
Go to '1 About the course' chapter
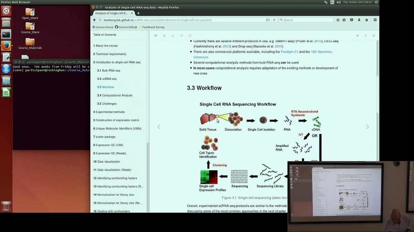[105, 46]
